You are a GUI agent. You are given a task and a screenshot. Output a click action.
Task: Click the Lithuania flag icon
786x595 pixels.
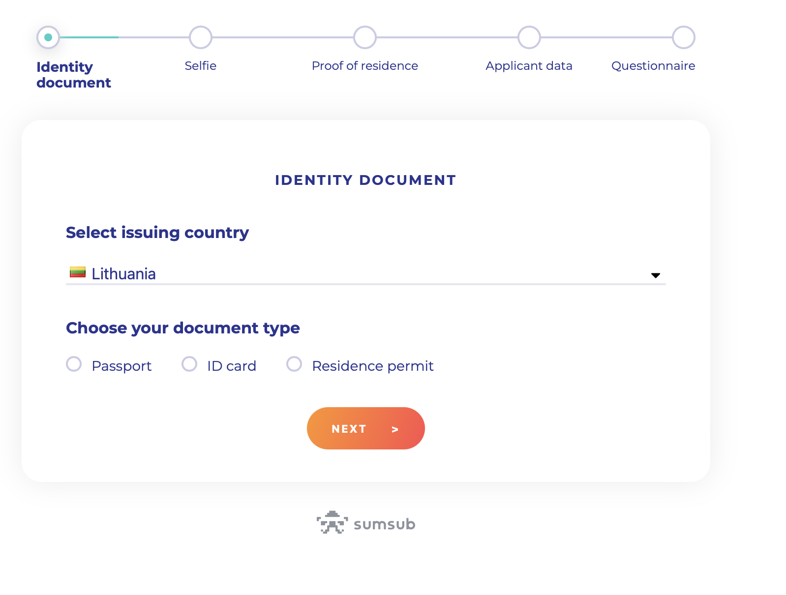[78, 272]
